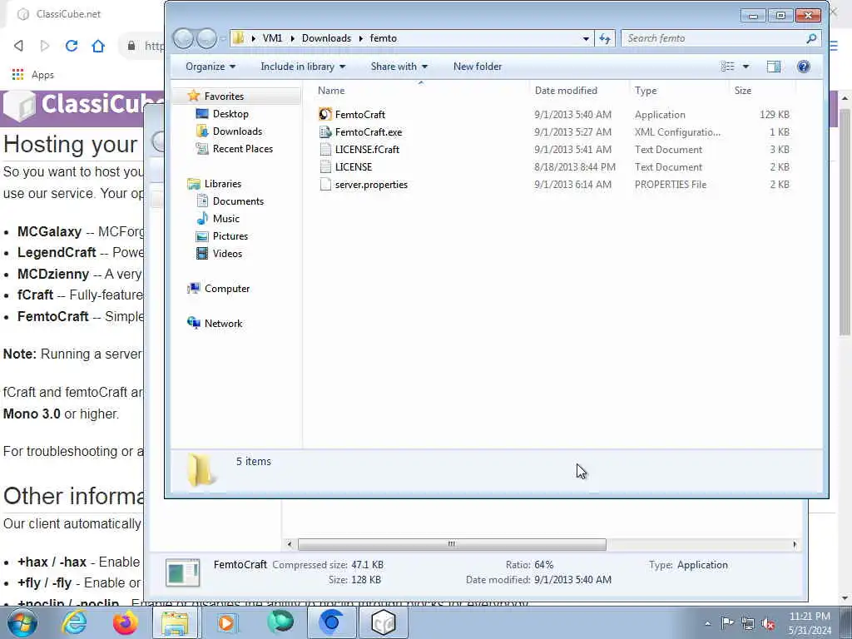Open Desktop in the navigation pane
852x639 pixels.
tap(230, 113)
